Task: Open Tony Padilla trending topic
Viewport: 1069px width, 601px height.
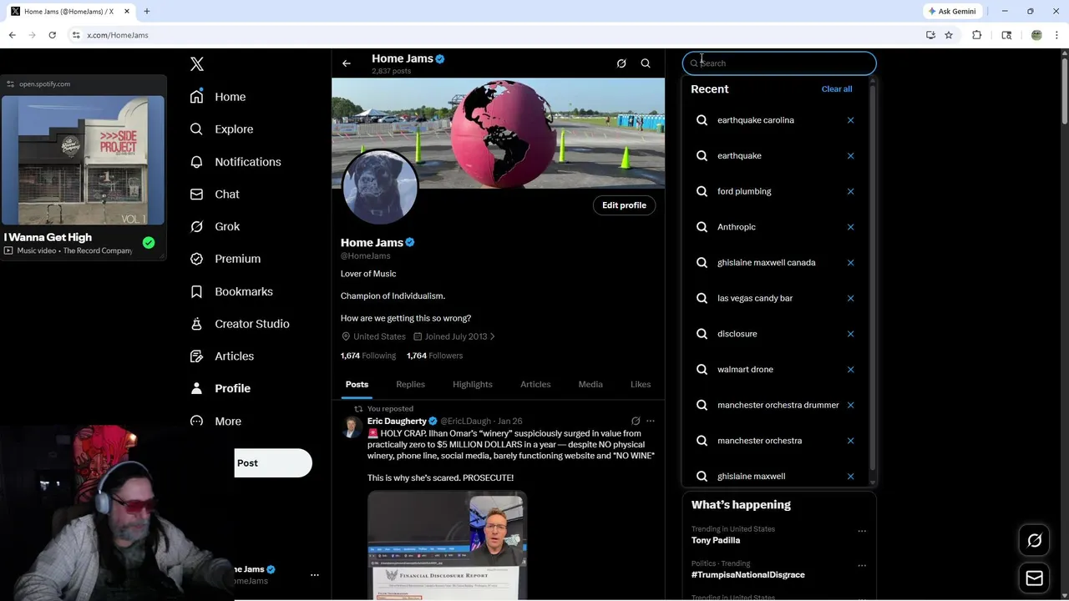Action: click(x=716, y=540)
